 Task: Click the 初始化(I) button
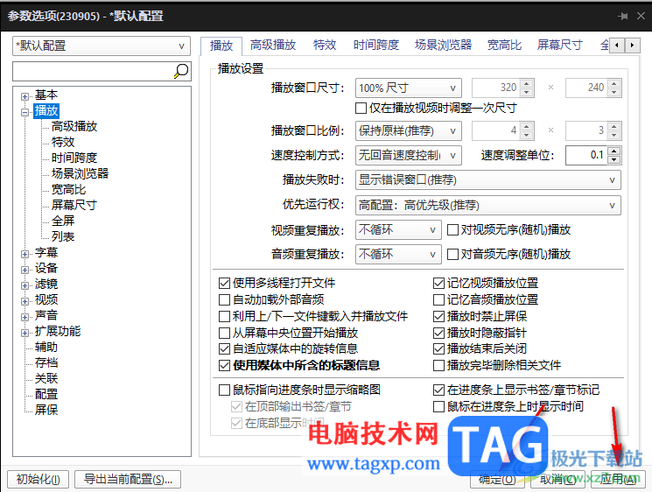pyautogui.click(x=39, y=480)
